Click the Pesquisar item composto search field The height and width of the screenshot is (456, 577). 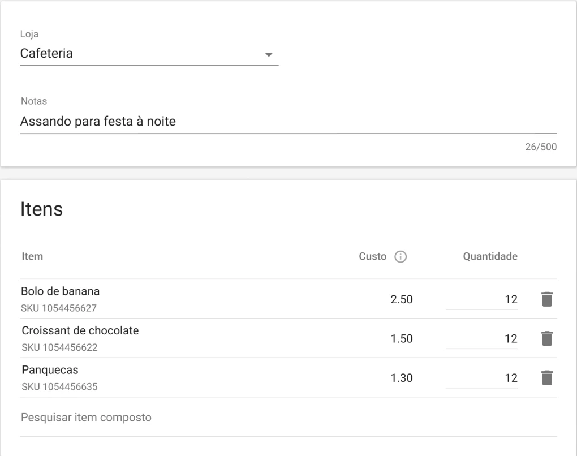pyautogui.click(x=287, y=418)
